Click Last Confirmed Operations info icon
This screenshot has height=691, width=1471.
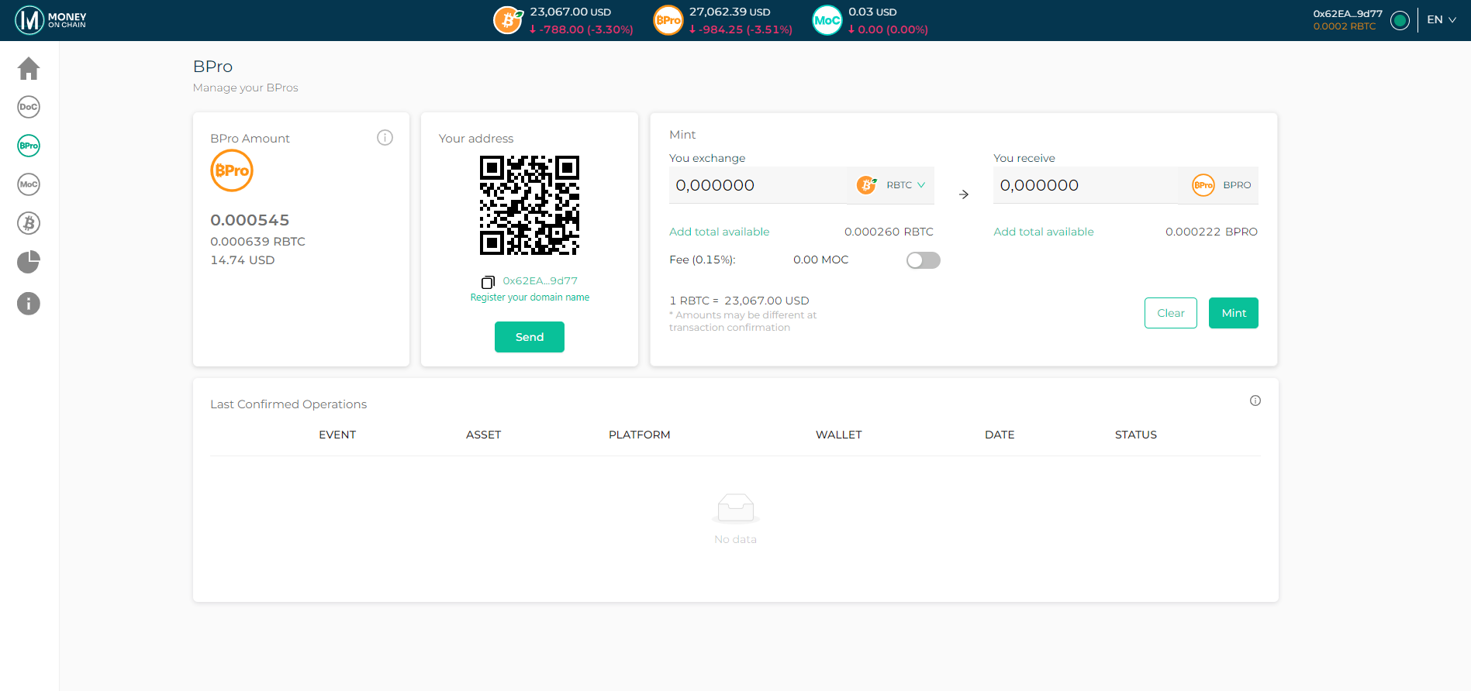tap(1255, 401)
